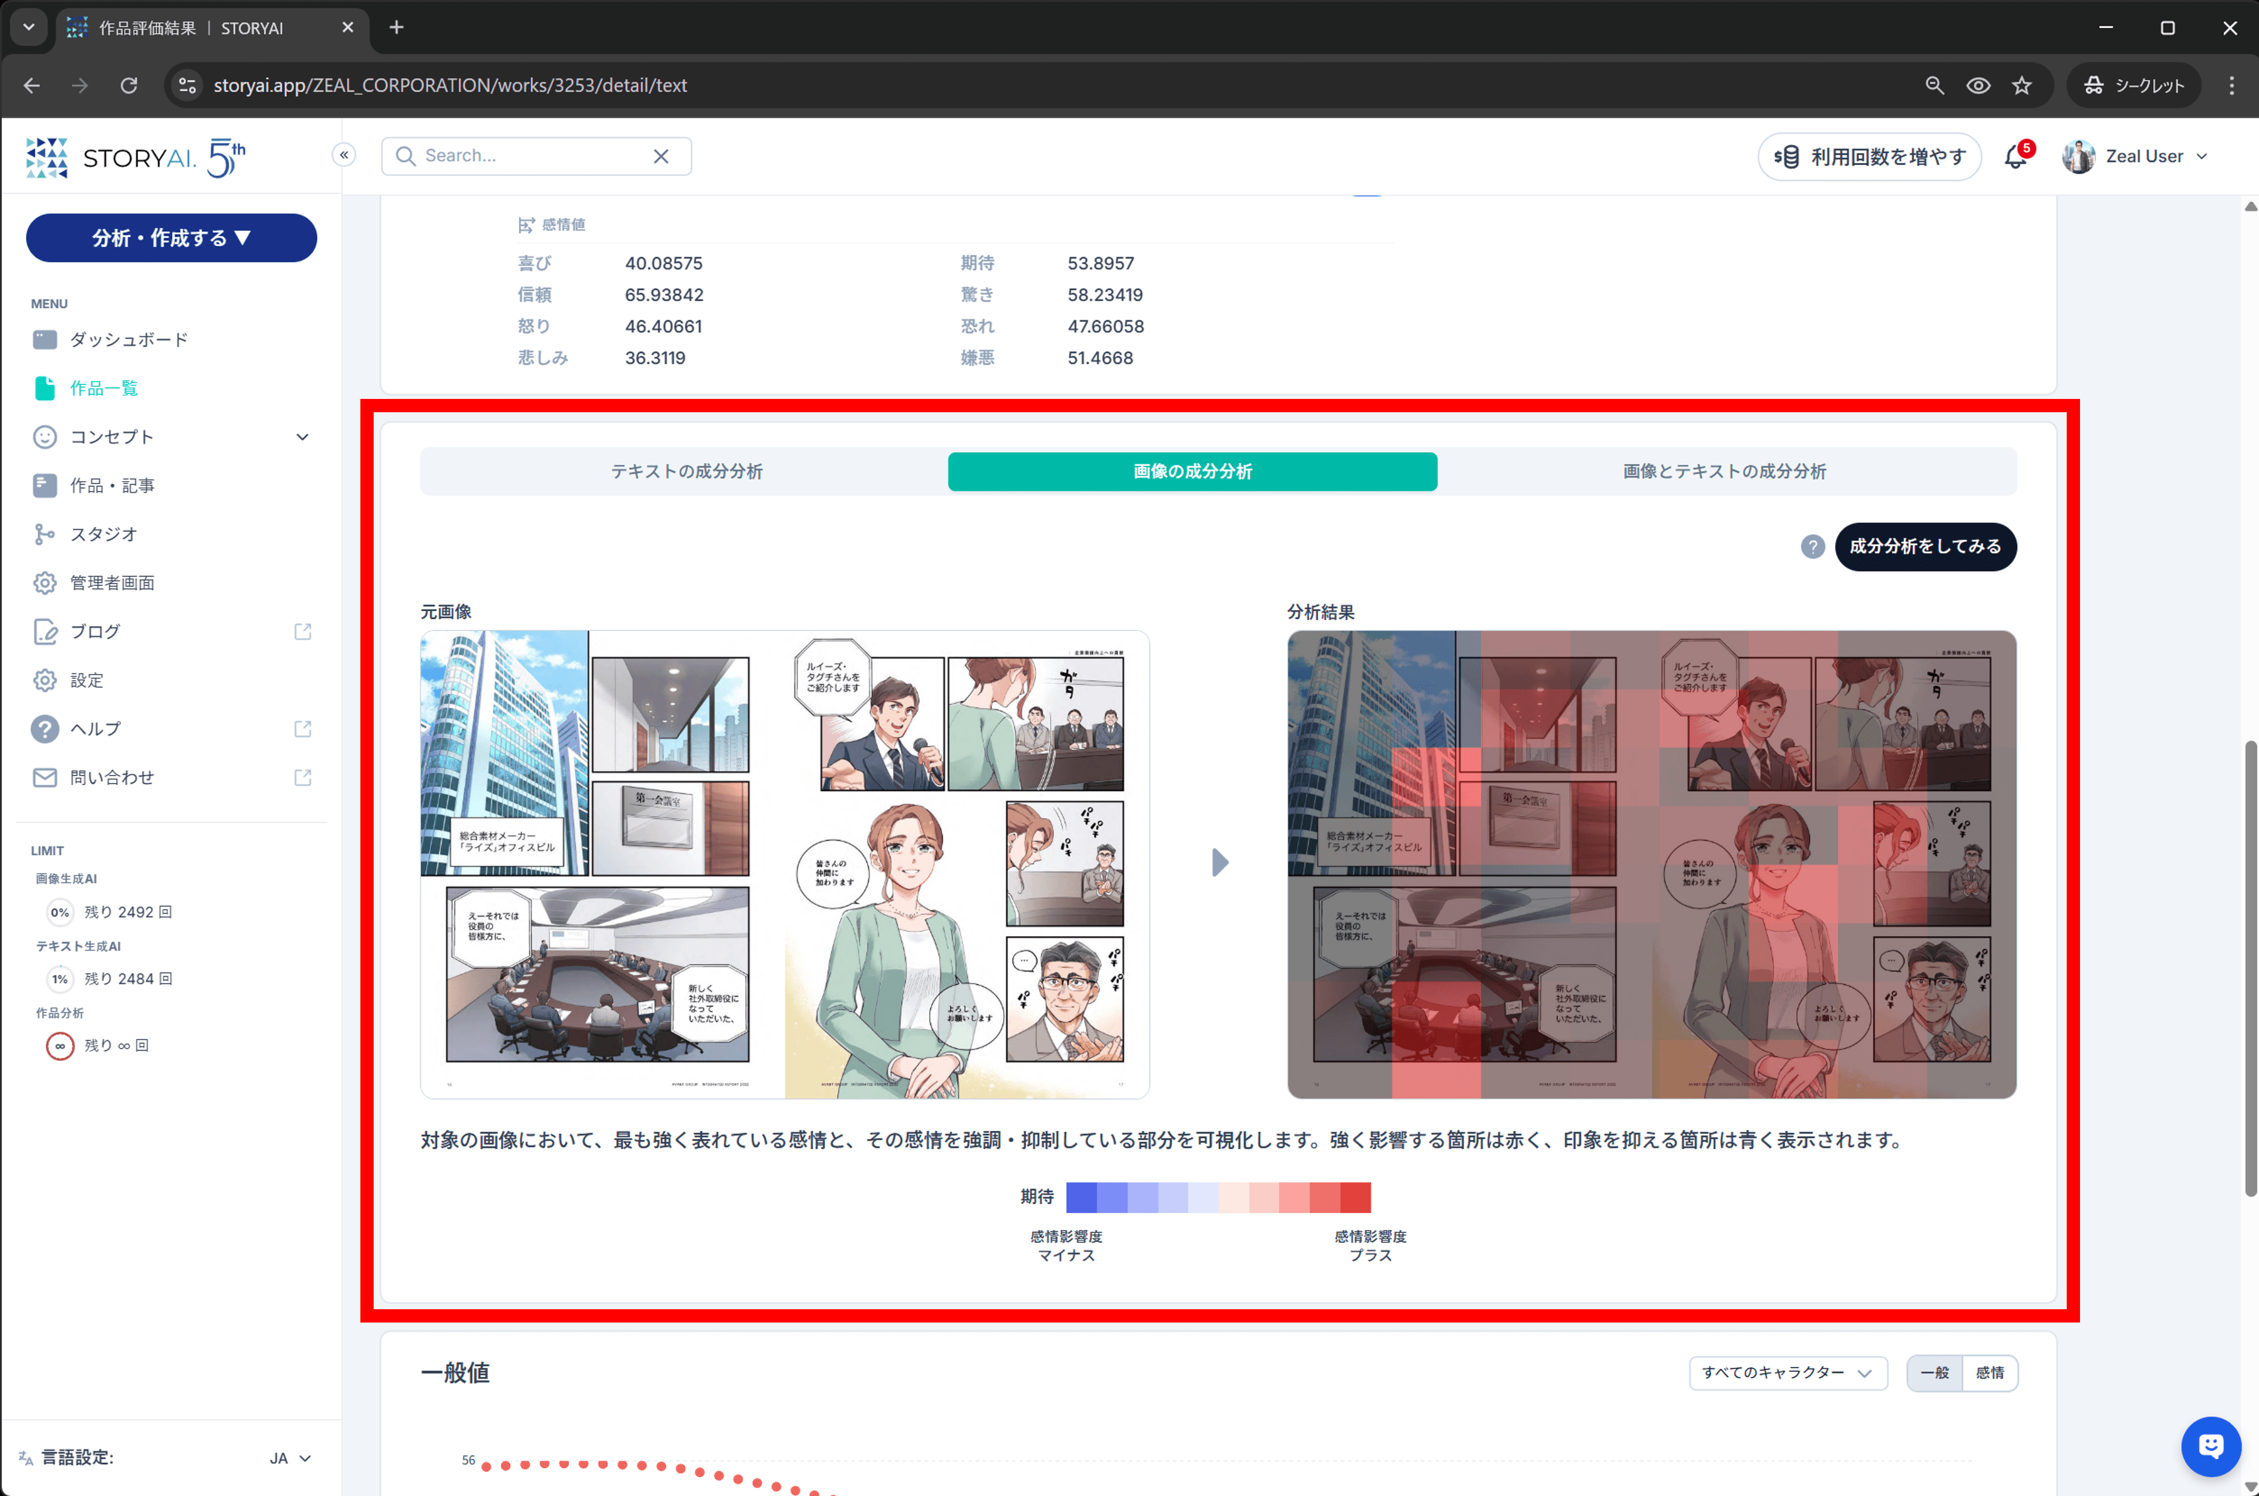Switch to テキストの成分分析 tab
The image size is (2259, 1496).
click(686, 471)
